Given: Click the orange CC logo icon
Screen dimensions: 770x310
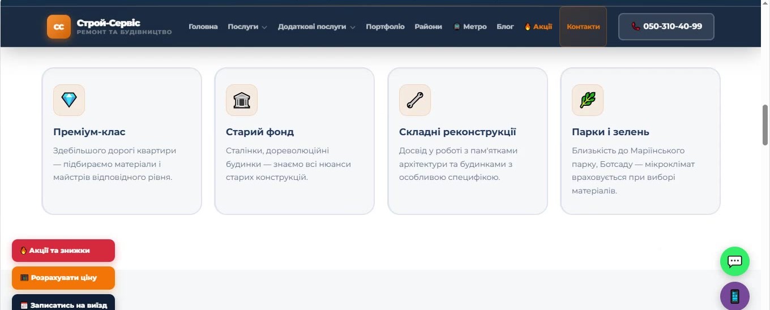Looking at the screenshot, I should click(59, 27).
